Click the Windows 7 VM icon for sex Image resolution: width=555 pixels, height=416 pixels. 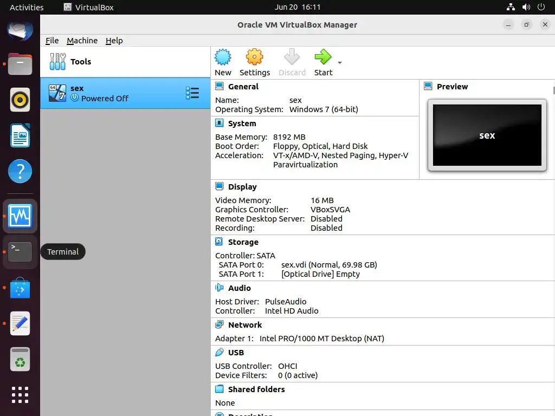tap(57, 93)
